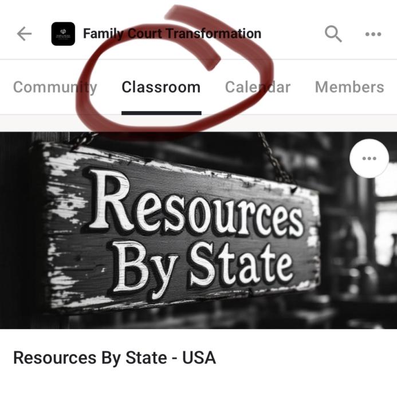This screenshot has height=412, width=397.
Task: Open the course card's round three-dot menu
Action: click(369, 159)
